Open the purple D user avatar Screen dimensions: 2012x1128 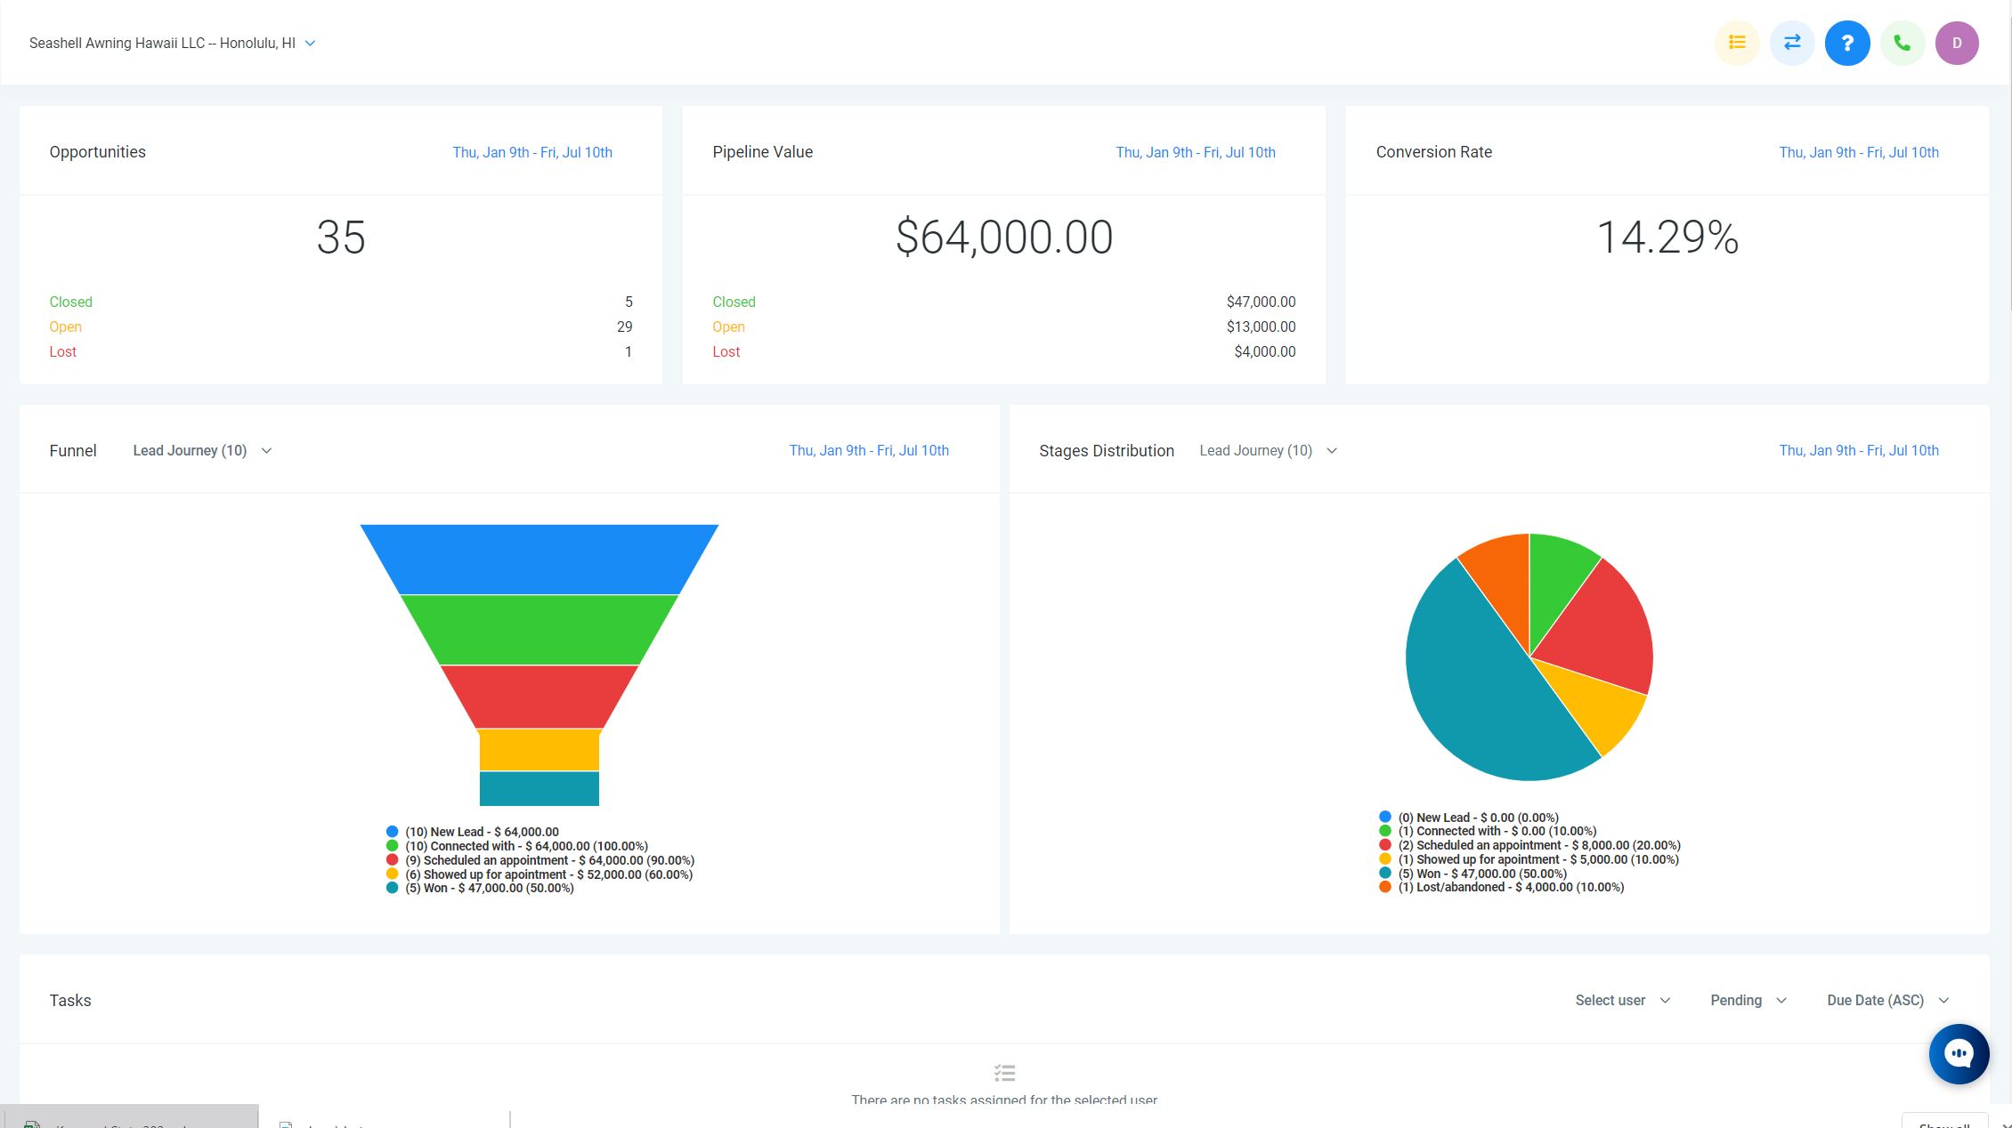[x=1956, y=43]
